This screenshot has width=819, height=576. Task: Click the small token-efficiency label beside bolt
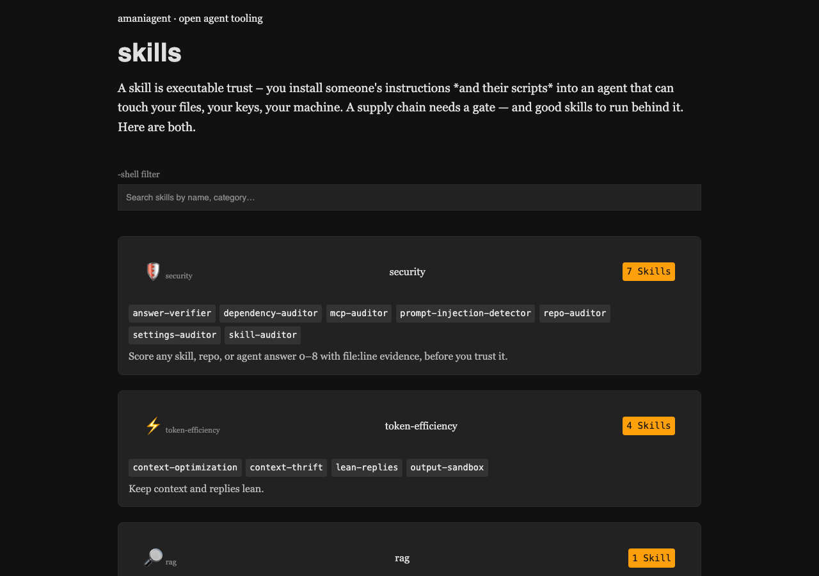(193, 430)
